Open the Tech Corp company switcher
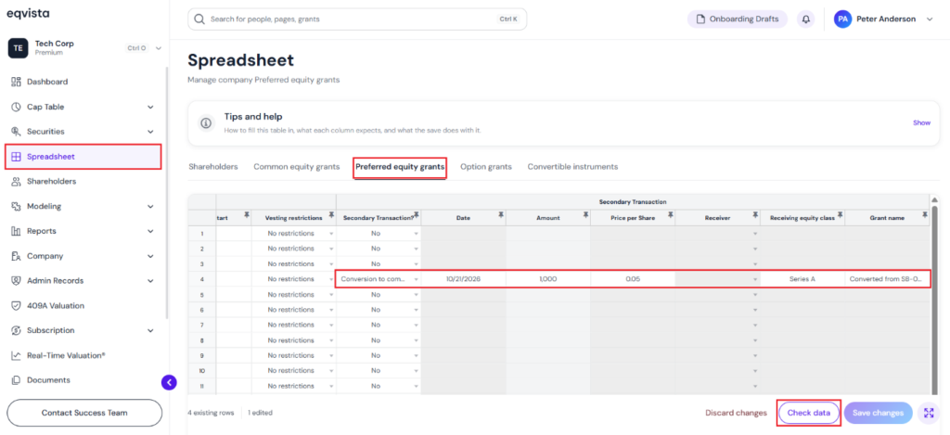The height and width of the screenshot is (435, 950). pos(159,48)
